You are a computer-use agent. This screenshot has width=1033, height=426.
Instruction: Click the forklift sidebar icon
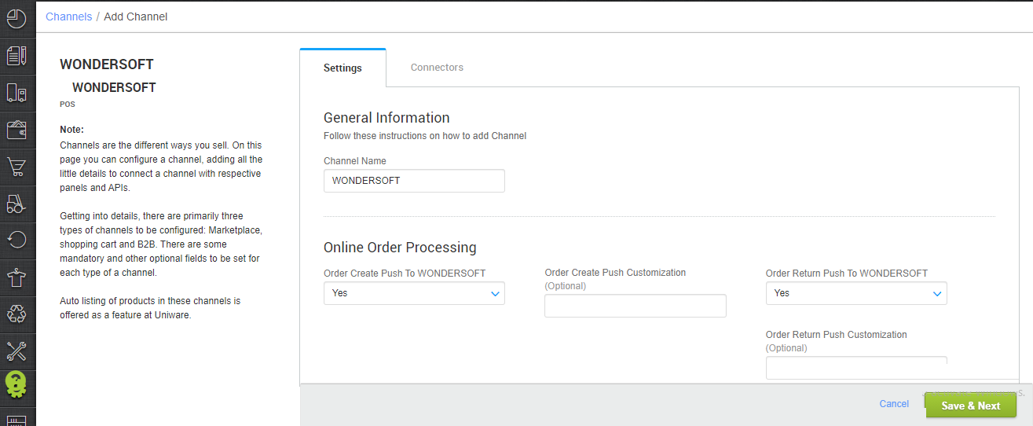click(x=16, y=204)
